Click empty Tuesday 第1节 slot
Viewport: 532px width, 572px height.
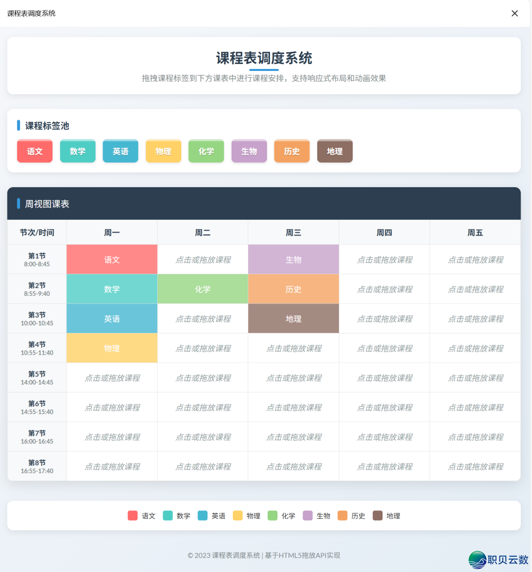click(x=203, y=259)
